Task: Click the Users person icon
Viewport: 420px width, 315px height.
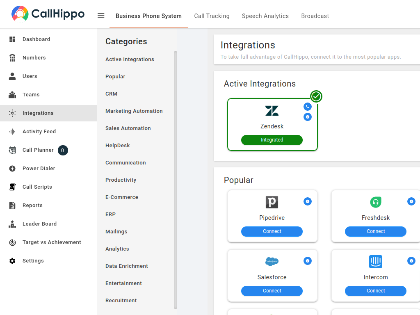Action: click(x=12, y=76)
